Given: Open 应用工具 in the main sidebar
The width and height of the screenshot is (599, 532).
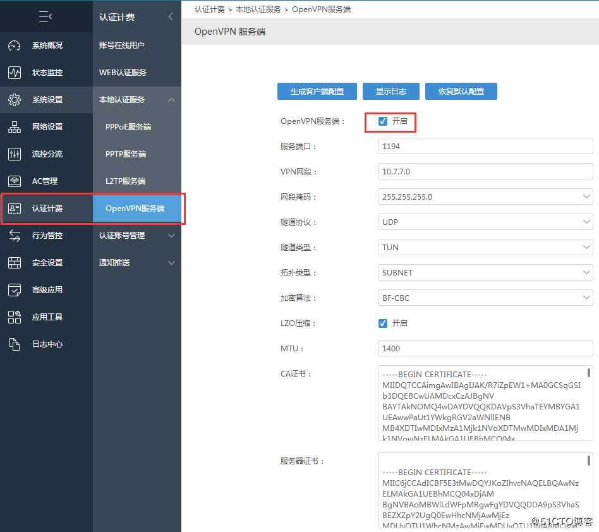Looking at the screenshot, I should [x=46, y=317].
